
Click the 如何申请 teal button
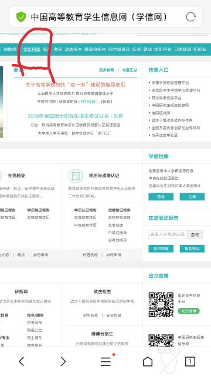tap(161, 249)
